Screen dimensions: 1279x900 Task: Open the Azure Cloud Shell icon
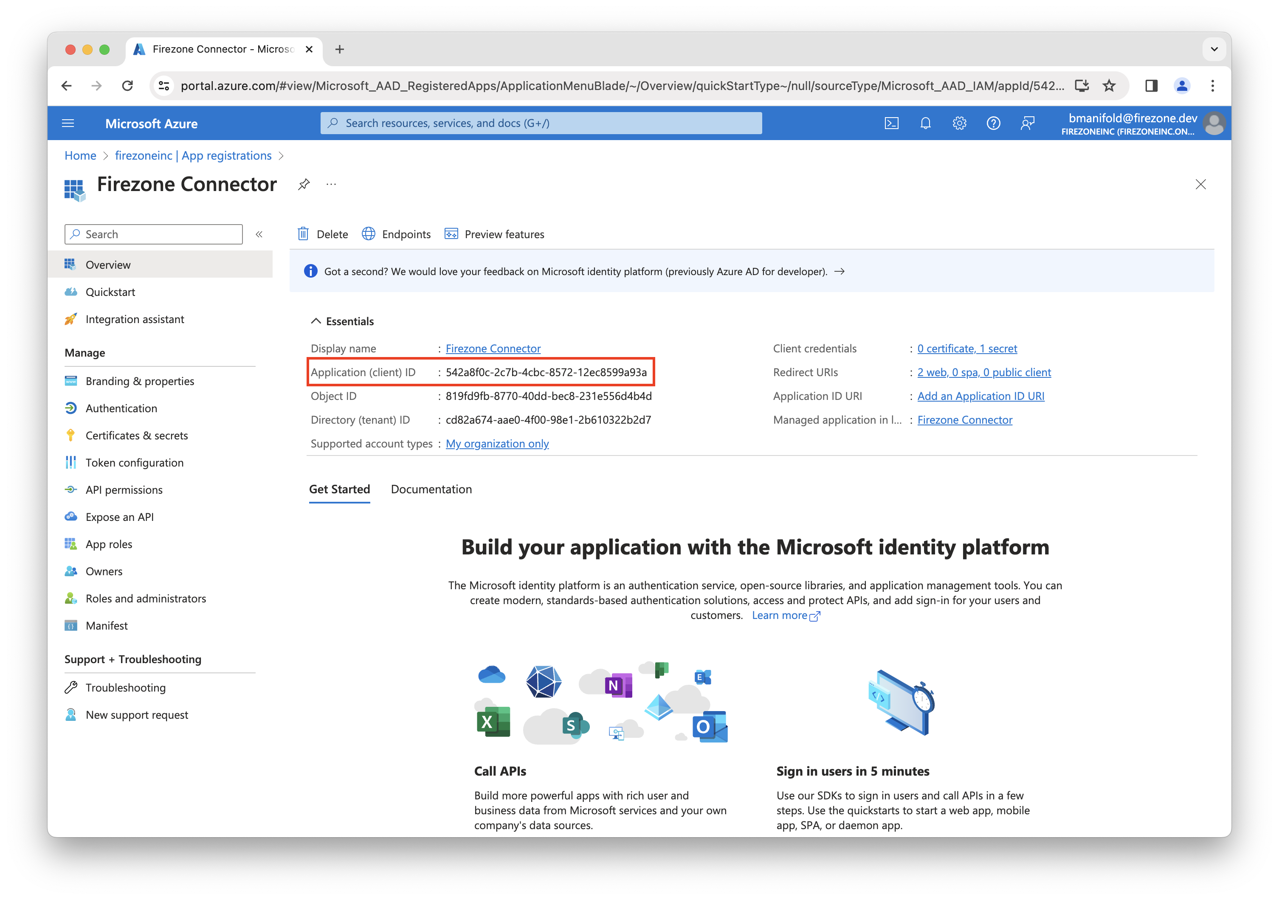(x=891, y=123)
